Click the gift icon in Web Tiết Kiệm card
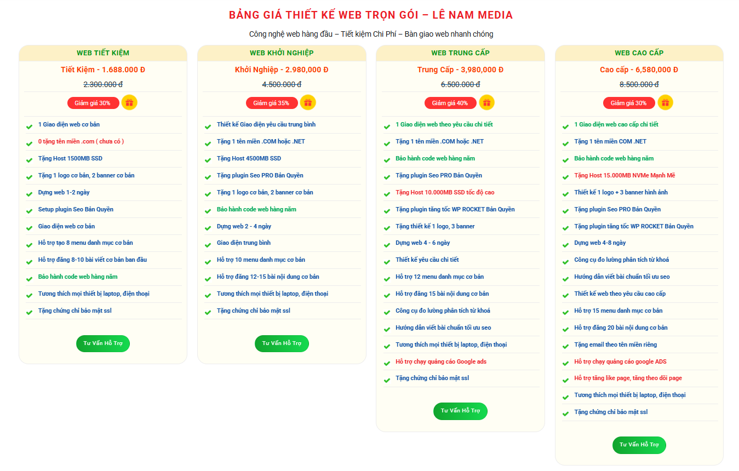The height and width of the screenshot is (471, 739). point(129,102)
